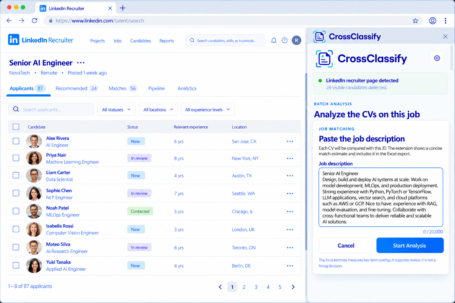This screenshot has width=455, height=303.
Task: Click the browser address bar URL
Action: tap(100, 21)
